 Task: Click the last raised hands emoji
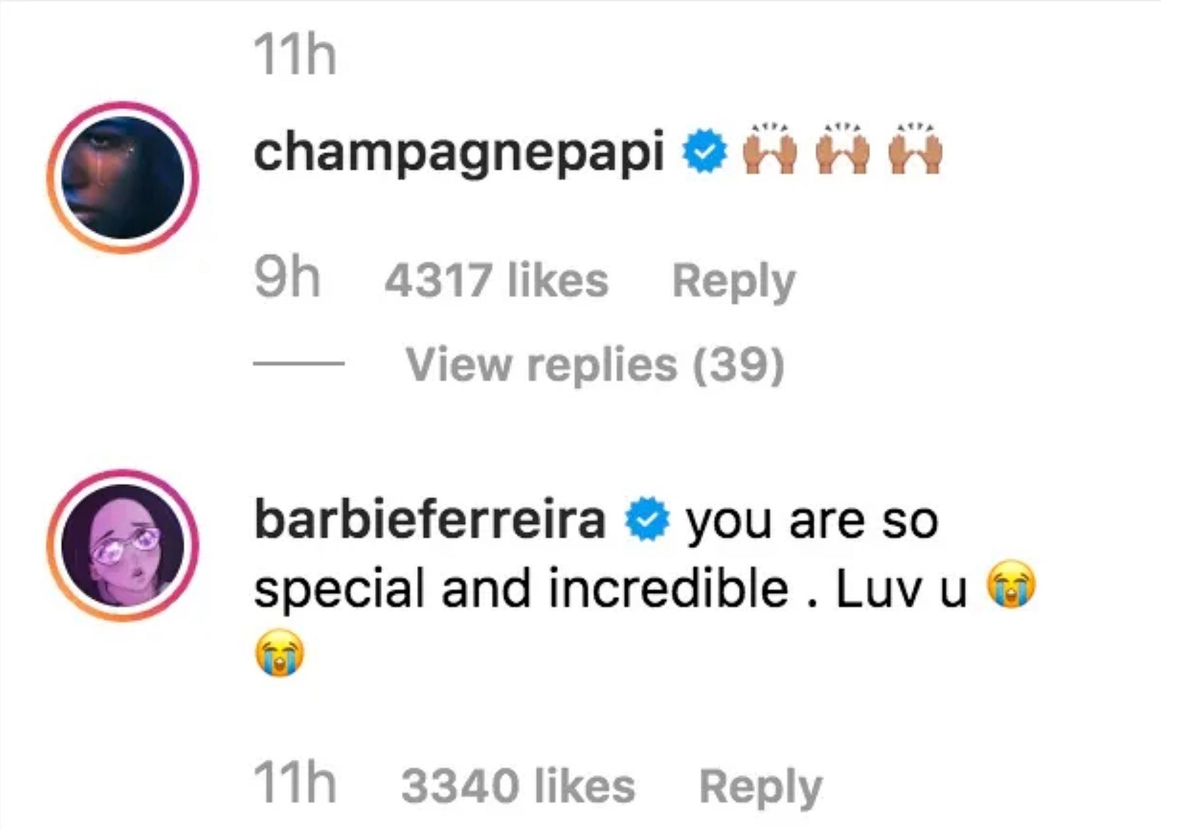(915, 151)
